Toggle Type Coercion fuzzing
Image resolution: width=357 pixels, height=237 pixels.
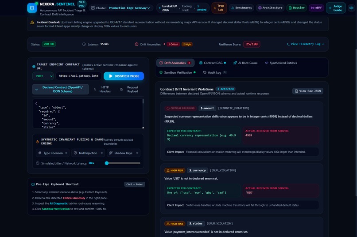[53, 153]
